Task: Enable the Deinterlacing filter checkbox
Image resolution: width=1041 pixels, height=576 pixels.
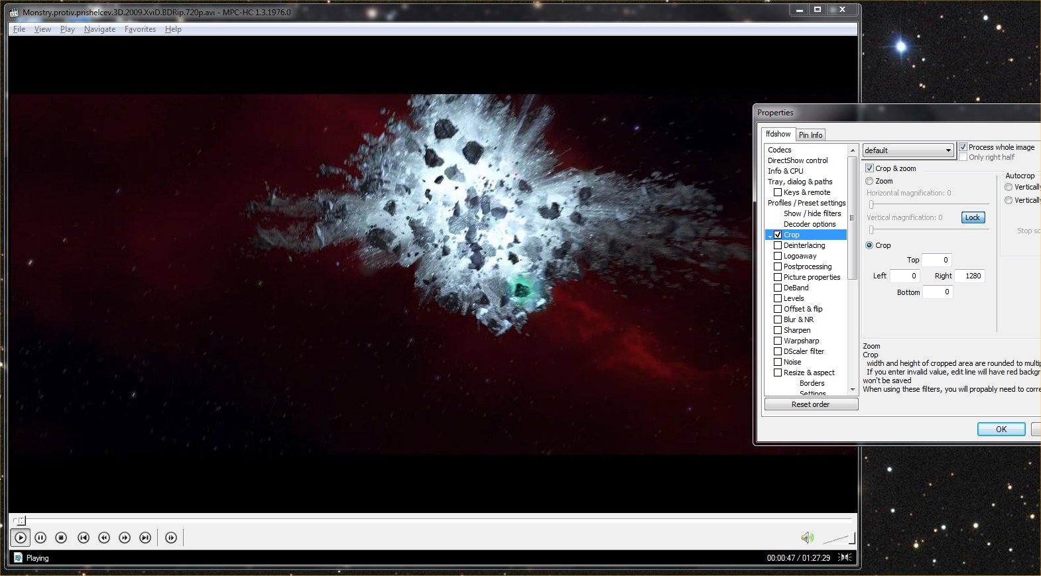Action: 778,245
